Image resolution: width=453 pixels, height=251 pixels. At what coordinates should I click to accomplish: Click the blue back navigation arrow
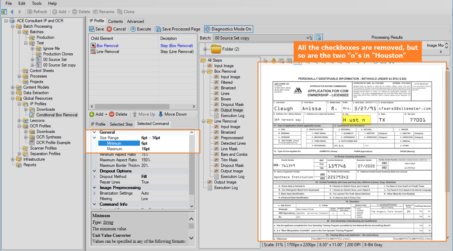click(x=12, y=12)
